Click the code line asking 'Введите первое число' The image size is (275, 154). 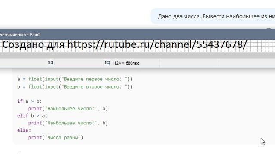[75, 79]
